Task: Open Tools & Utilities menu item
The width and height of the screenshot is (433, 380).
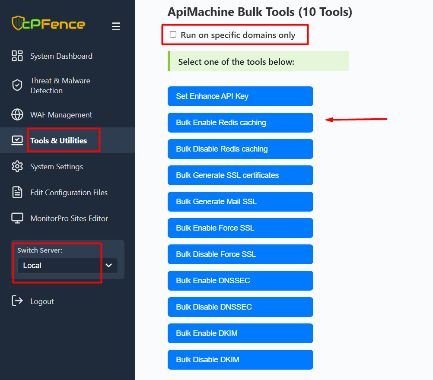Action: coord(58,140)
